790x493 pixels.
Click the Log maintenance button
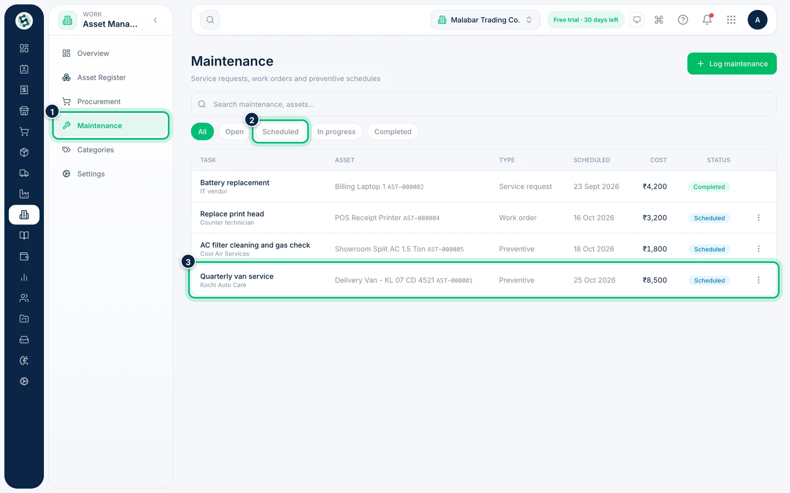tap(732, 64)
